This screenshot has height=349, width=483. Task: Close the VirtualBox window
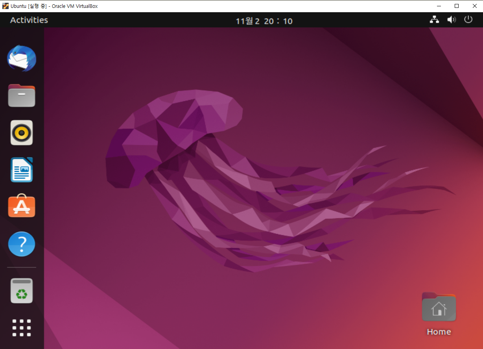click(474, 6)
